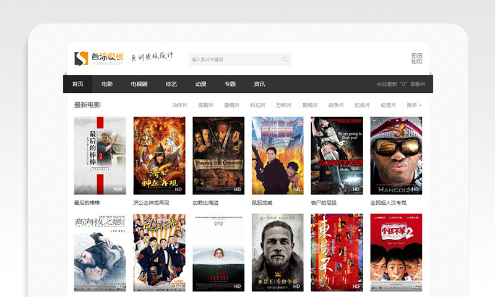495x297 pixels.
Task: Switch to the 电视剧 section
Action: [x=139, y=84]
